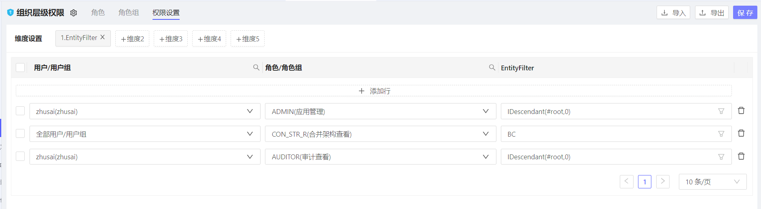Tick the select-all checkbox in the header
Screen dimensions: 761x209
(x=20, y=68)
